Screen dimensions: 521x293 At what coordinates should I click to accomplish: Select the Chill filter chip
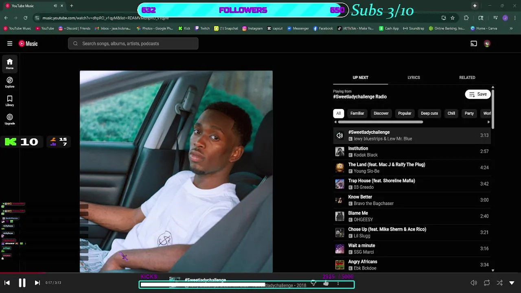click(x=451, y=114)
